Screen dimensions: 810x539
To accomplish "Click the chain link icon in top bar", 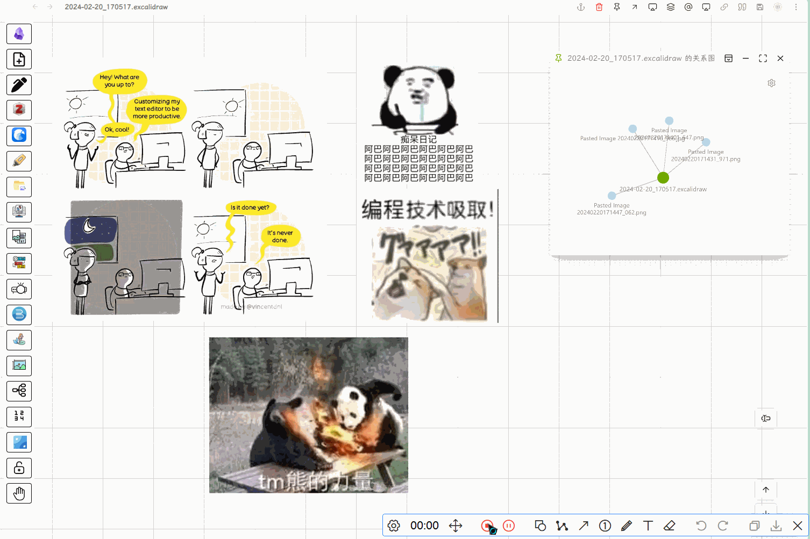I will [724, 7].
